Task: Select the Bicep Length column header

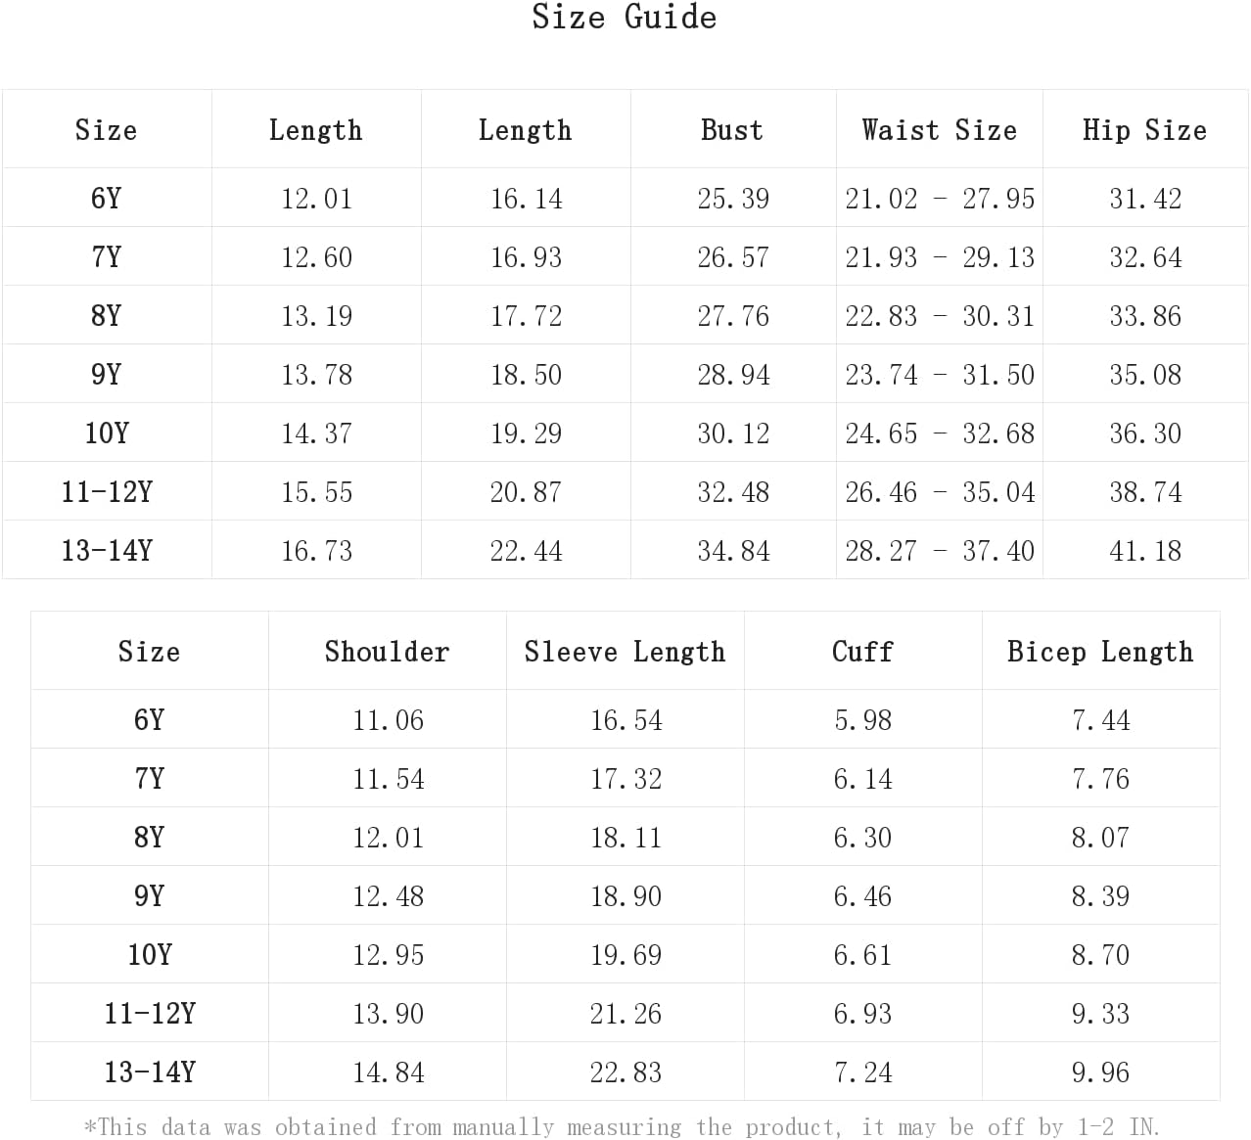Action: [x=1100, y=652]
